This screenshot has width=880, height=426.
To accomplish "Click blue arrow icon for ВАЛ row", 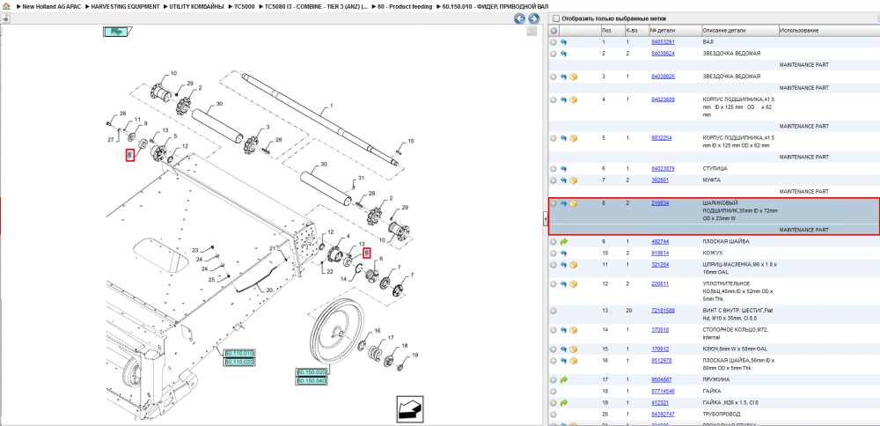I will (x=564, y=42).
